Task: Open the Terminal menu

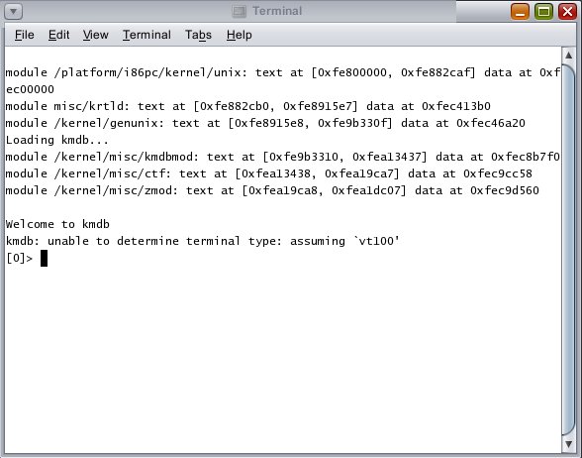Action: (146, 35)
